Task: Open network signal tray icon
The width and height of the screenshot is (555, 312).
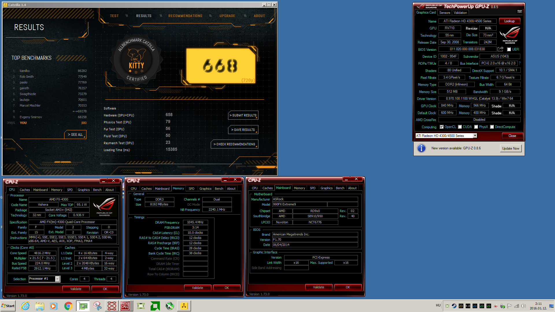Action: (x=517, y=306)
